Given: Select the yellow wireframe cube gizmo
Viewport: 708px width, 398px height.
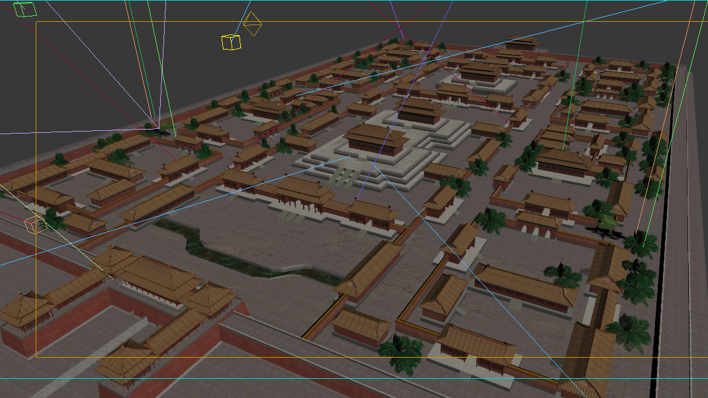Looking at the screenshot, I should [x=230, y=42].
